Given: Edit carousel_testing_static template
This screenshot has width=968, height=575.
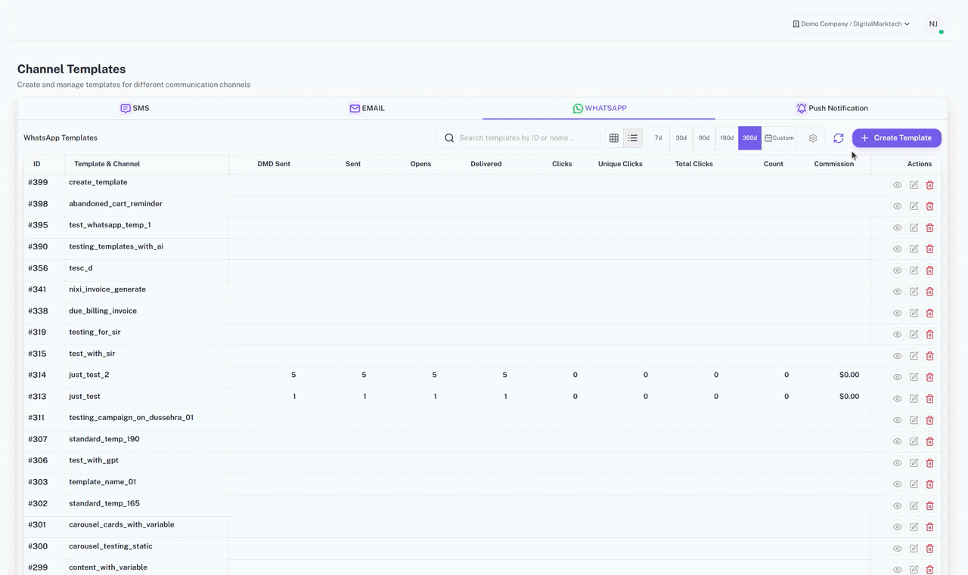Looking at the screenshot, I should 914,549.
